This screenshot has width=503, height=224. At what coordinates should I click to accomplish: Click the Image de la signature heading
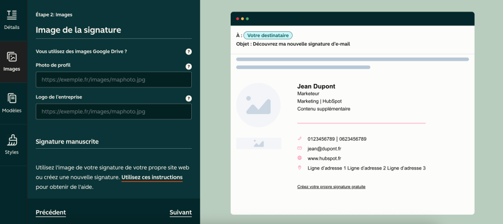click(x=78, y=30)
